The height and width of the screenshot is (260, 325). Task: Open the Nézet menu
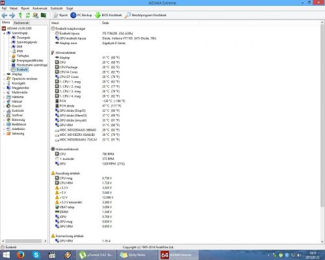14,8
